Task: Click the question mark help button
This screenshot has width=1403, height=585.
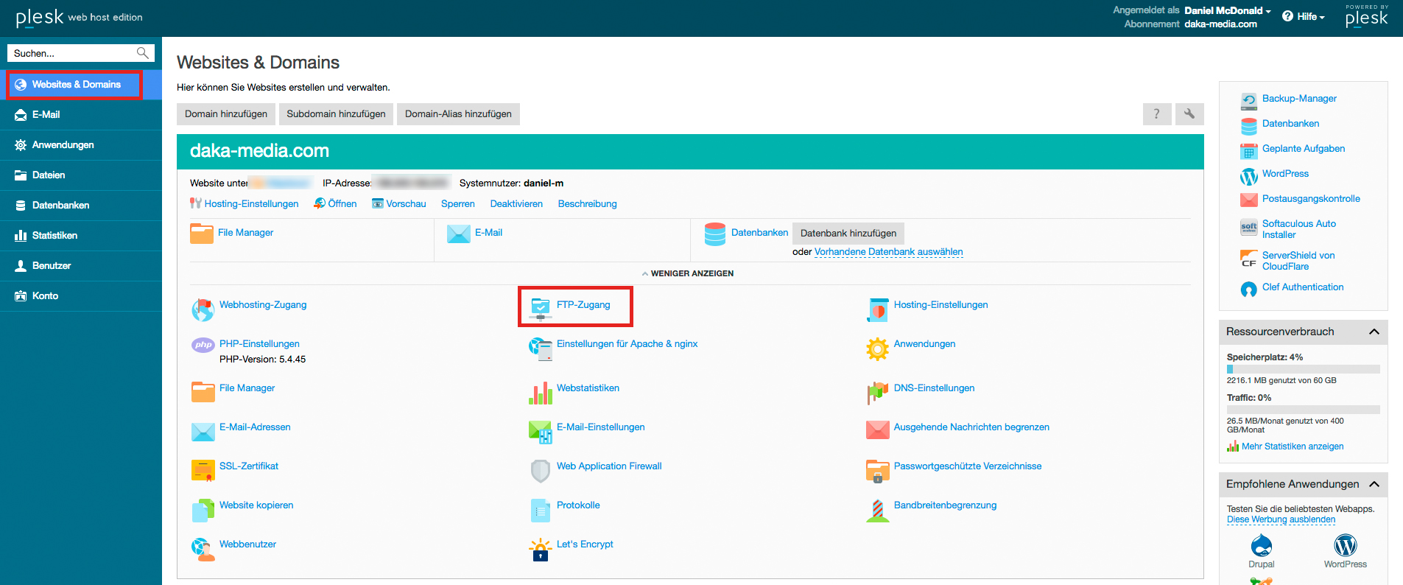Action: 1156,114
